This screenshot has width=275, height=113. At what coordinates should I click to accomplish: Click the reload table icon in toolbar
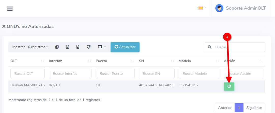point(88,47)
